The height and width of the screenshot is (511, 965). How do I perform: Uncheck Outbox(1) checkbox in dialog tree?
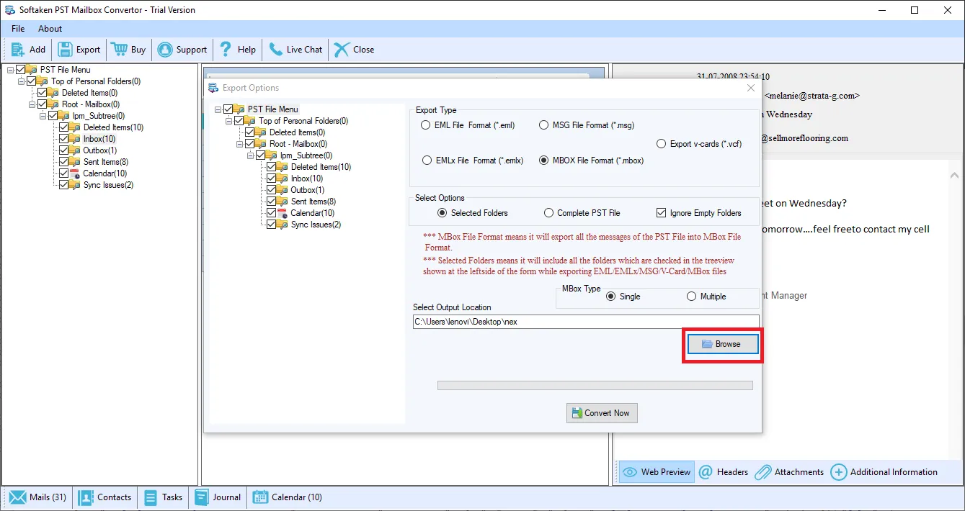272,190
